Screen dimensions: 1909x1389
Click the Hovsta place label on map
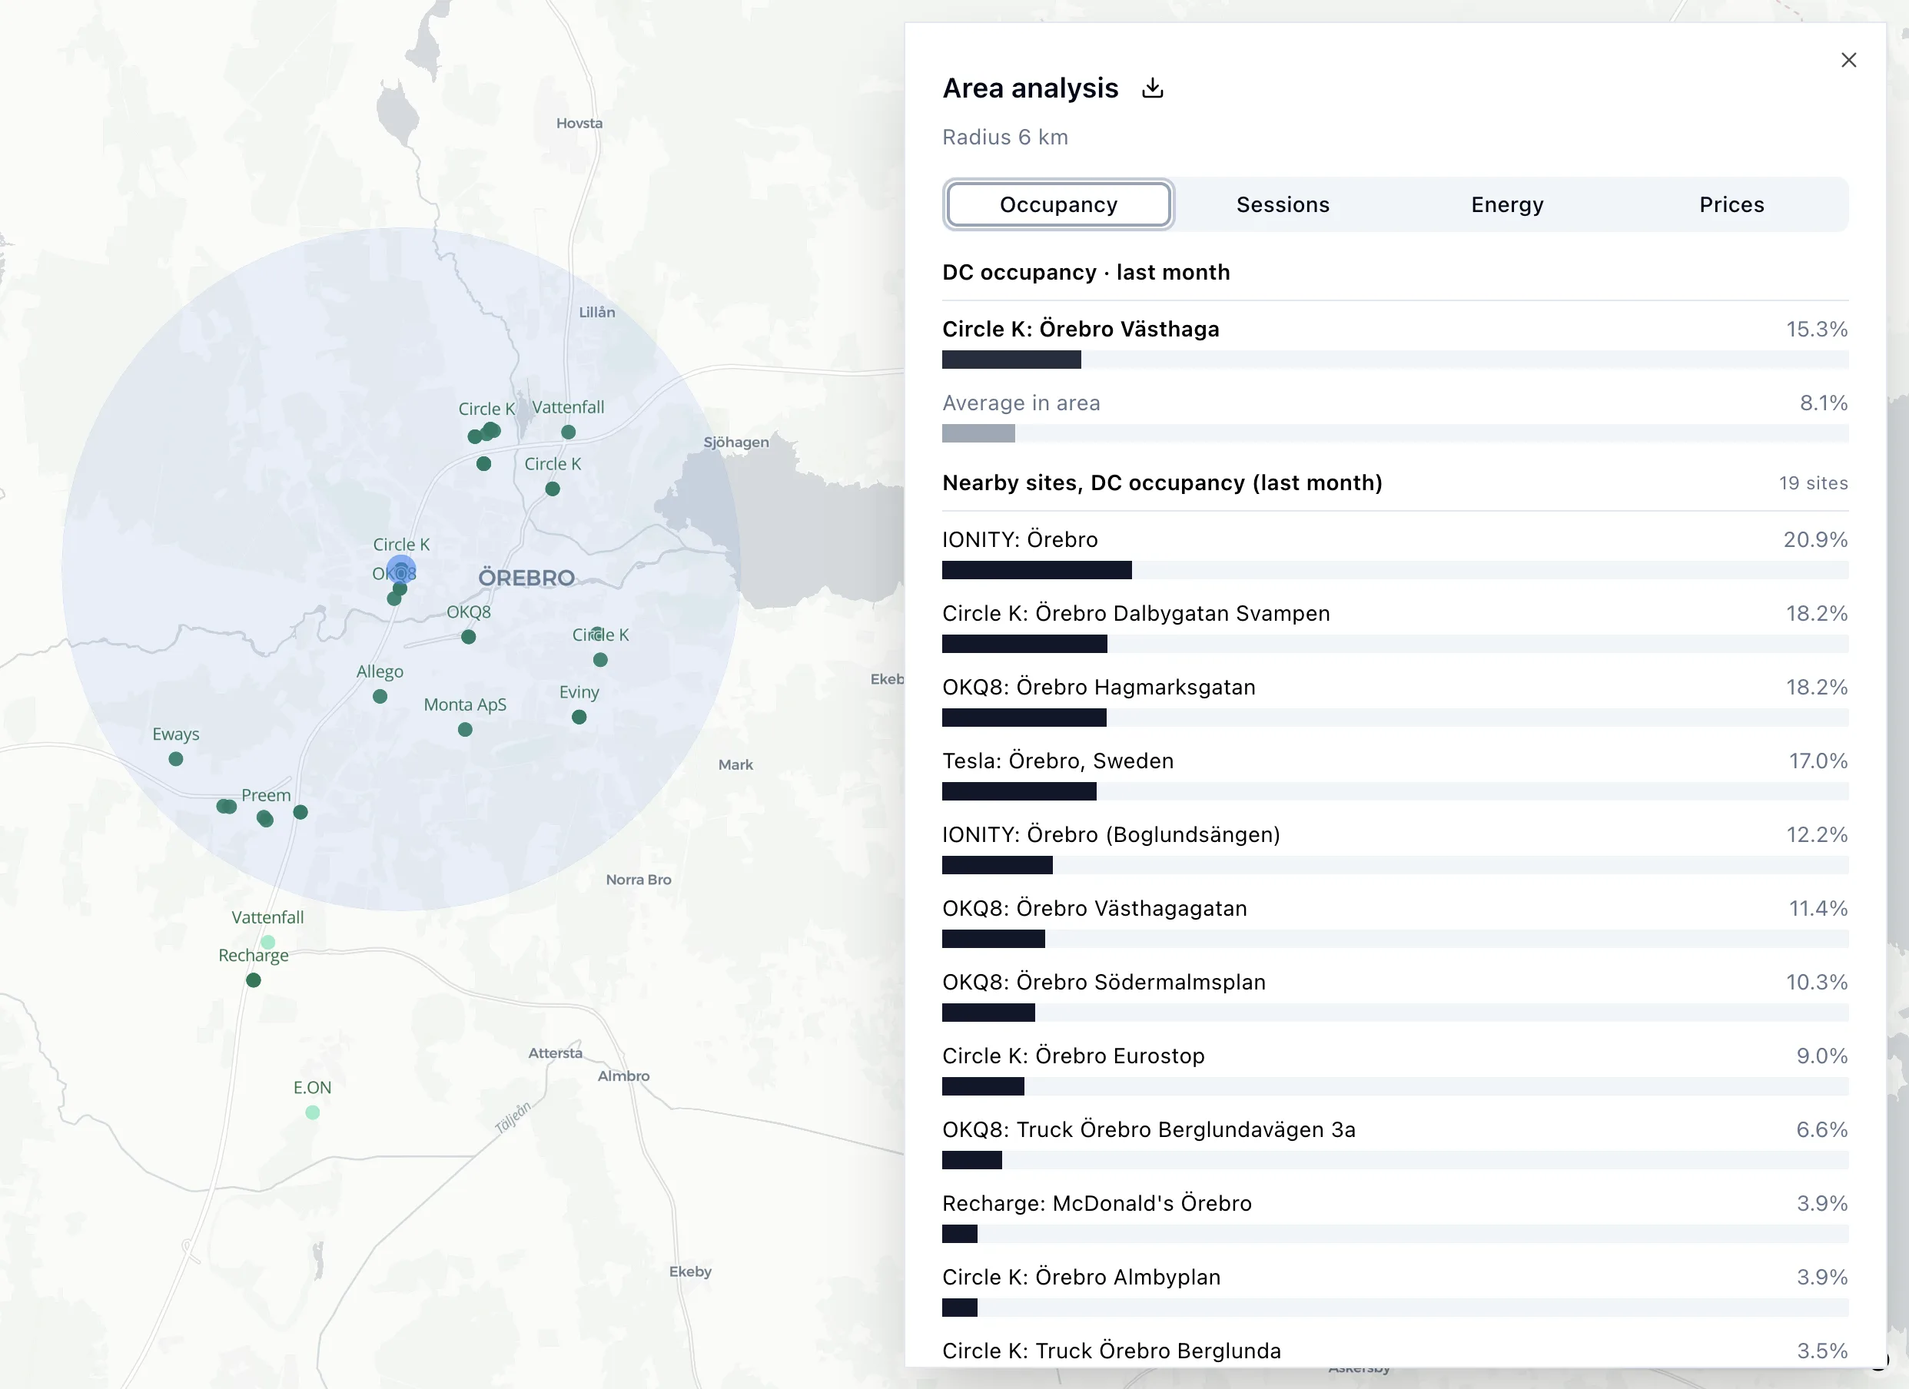pos(579,123)
